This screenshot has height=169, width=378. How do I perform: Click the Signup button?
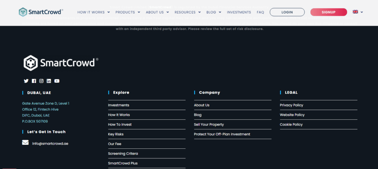(x=329, y=12)
